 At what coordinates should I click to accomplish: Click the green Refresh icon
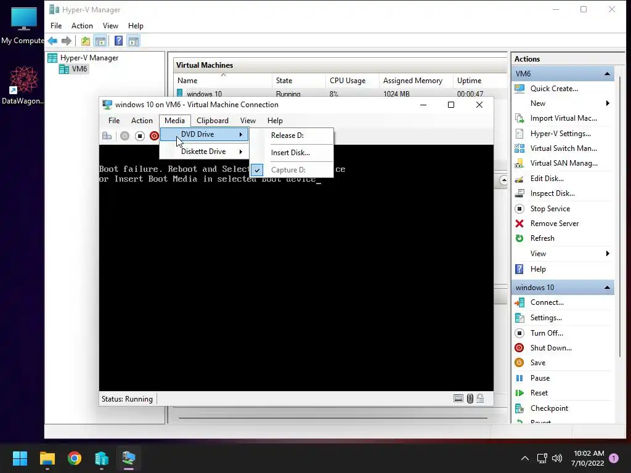tap(519, 238)
